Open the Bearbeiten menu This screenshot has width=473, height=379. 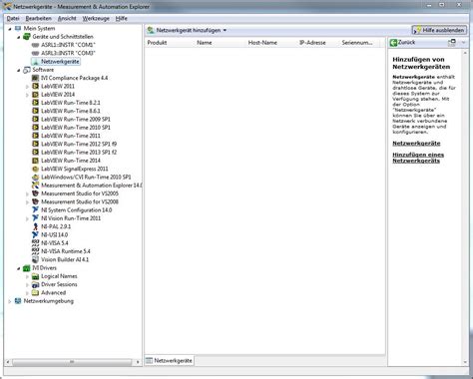tap(39, 18)
